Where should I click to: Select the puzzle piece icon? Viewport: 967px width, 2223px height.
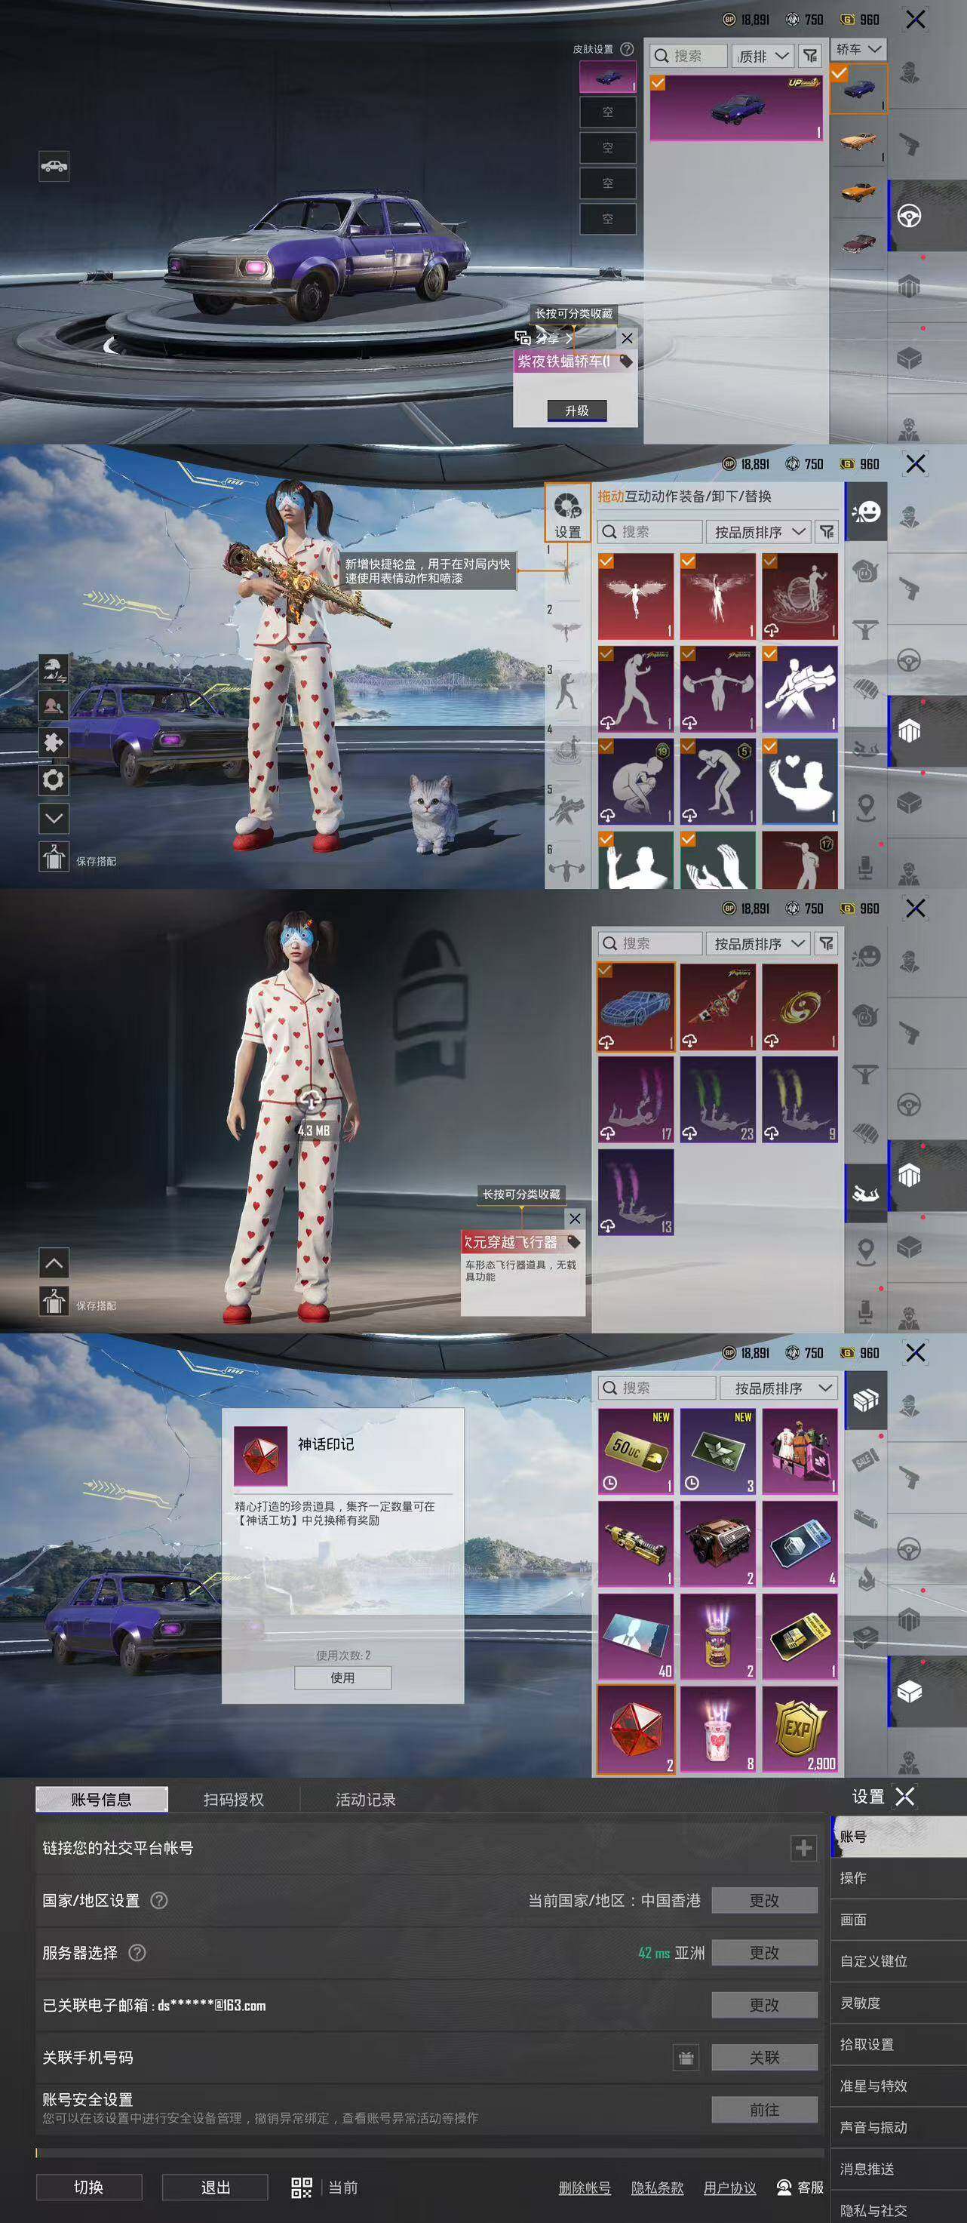54,743
